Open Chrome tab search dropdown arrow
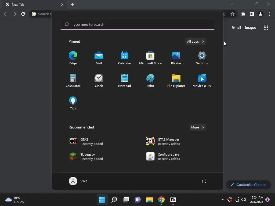Image resolution: width=275 pixels, height=206 pixels. click(x=232, y=4)
